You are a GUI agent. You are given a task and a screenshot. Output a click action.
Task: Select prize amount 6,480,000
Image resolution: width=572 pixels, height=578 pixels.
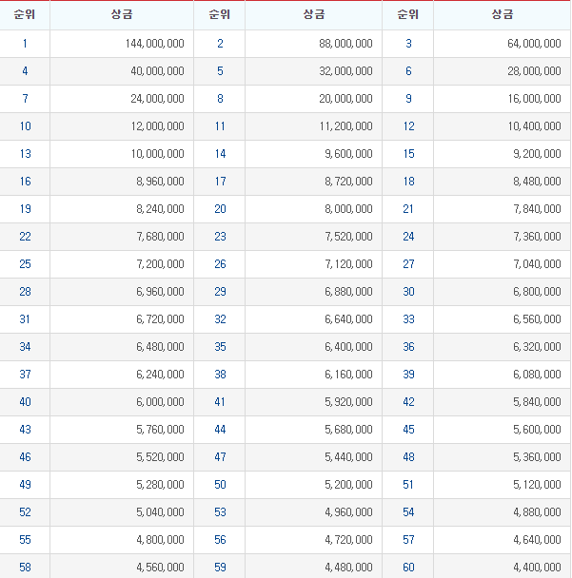click(x=160, y=347)
